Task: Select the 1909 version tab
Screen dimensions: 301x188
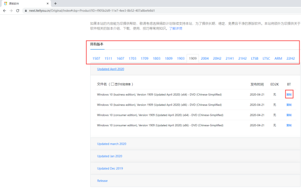Action: click(193, 58)
